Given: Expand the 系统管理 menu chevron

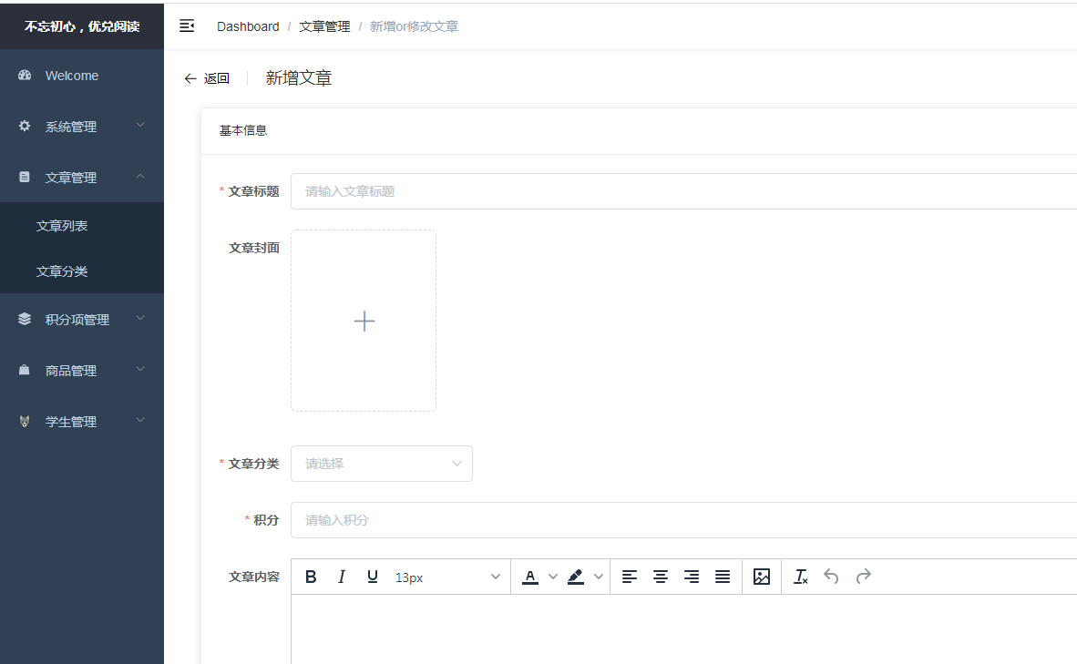Looking at the screenshot, I should (140, 125).
